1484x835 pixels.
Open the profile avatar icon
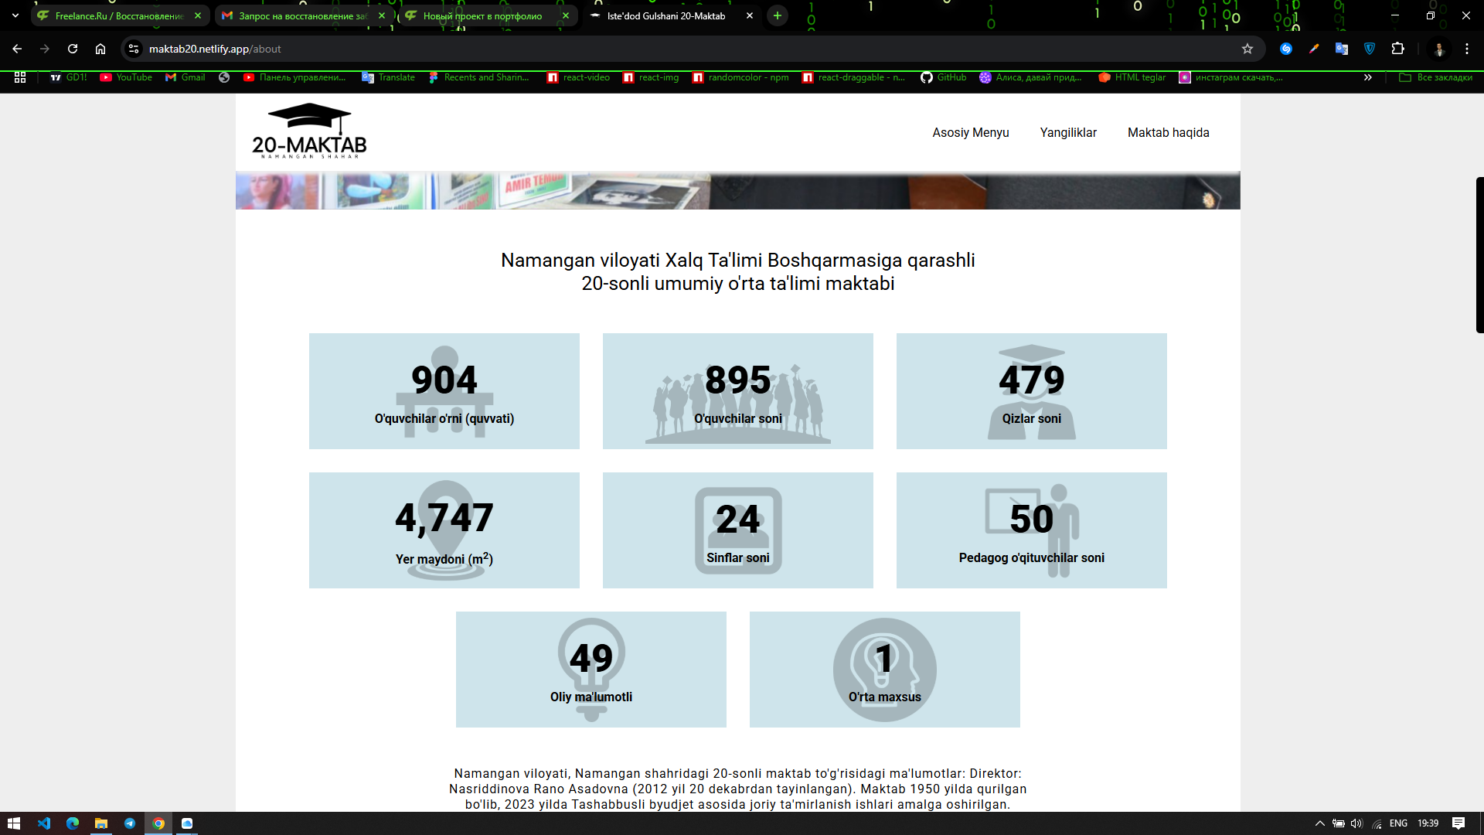[x=1439, y=49]
